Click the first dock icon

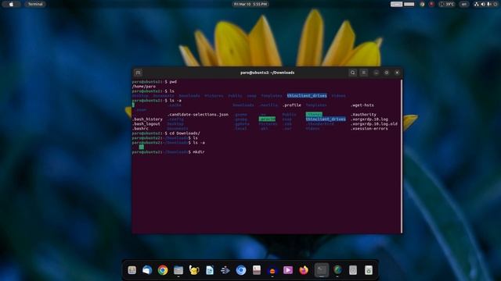click(132, 270)
